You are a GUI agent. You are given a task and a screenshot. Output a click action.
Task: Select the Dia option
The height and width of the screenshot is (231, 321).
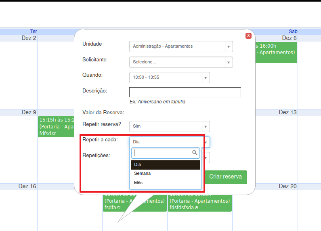pyautogui.click(x=166, y=165)
